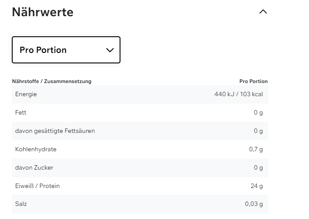Click the 440 kJ / 103 kcal value

click(238, 94)
